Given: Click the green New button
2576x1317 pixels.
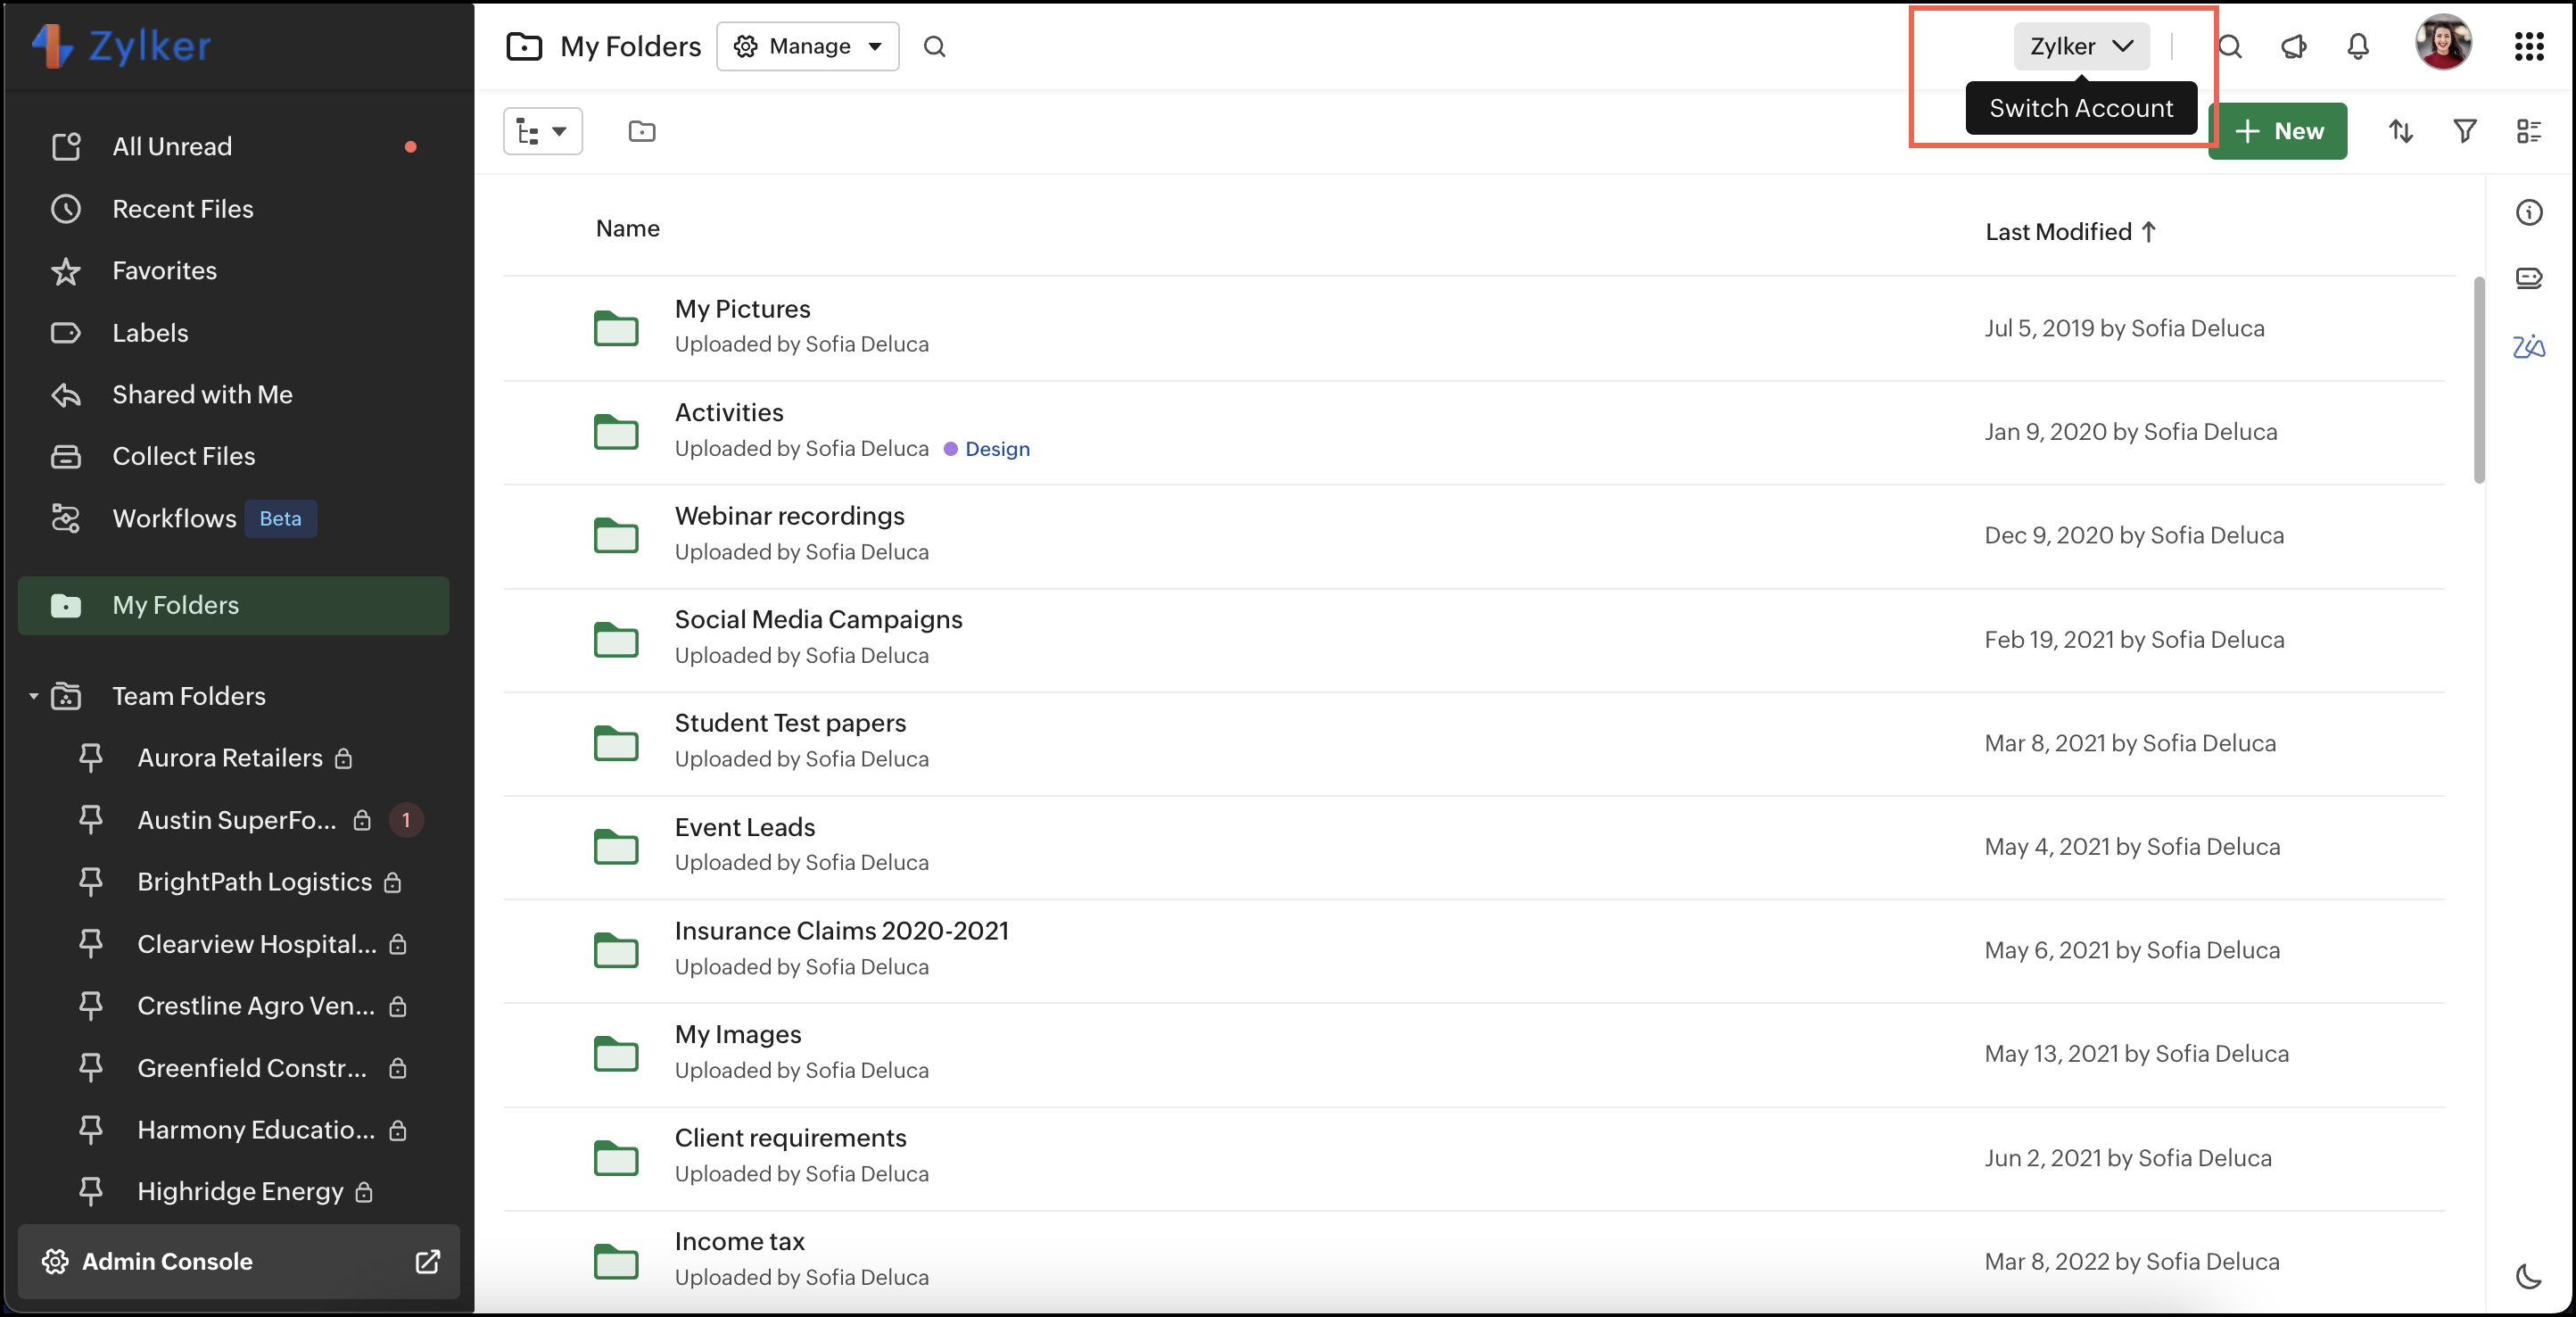Looking at the screenshot, I should click(2278, 131).
